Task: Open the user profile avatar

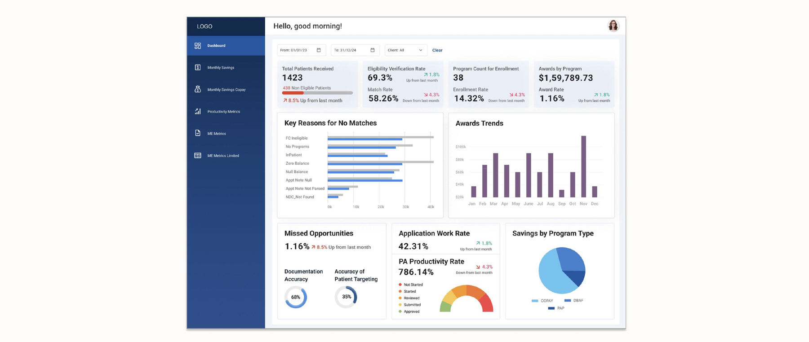Action: click(x=613, y=26)
